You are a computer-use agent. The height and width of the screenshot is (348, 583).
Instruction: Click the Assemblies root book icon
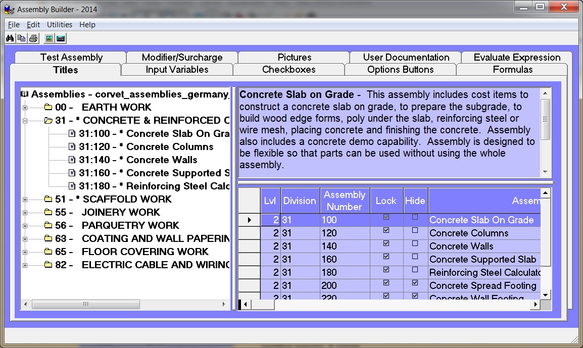pos(25,94)
